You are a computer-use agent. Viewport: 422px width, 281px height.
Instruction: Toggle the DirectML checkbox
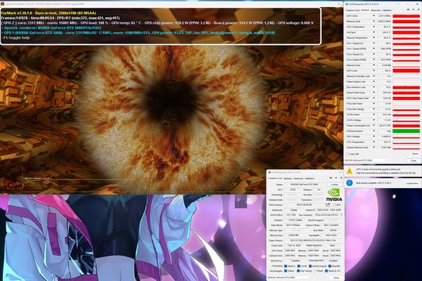click(330, 266)
